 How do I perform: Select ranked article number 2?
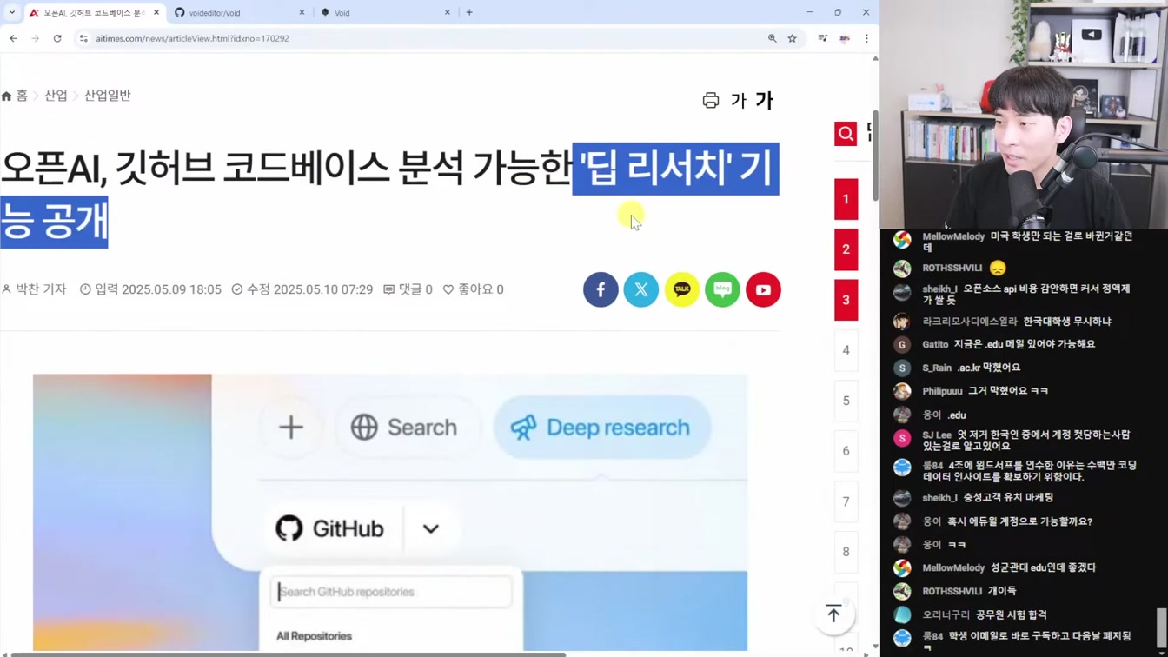point(846,249)
